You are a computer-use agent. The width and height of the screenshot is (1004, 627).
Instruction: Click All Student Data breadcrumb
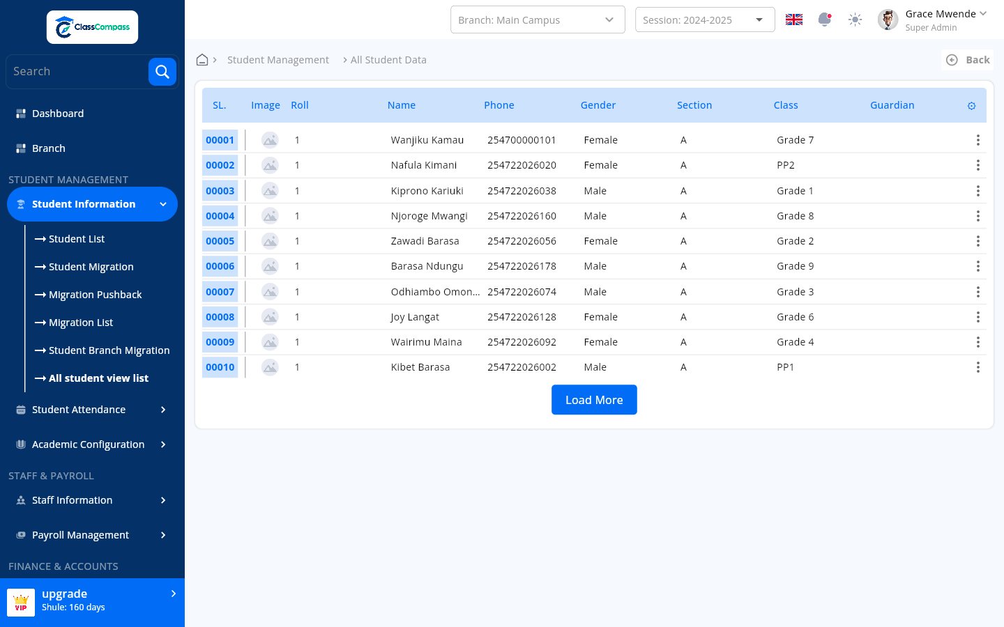(x=388, y=60)
